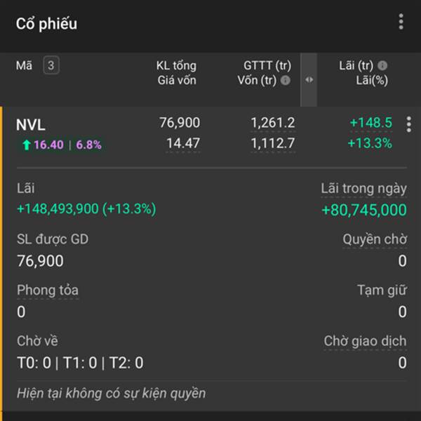Click the green up arrow beside 16.40
This screenshot has height=421, width=421.
(x=27, y=145)
